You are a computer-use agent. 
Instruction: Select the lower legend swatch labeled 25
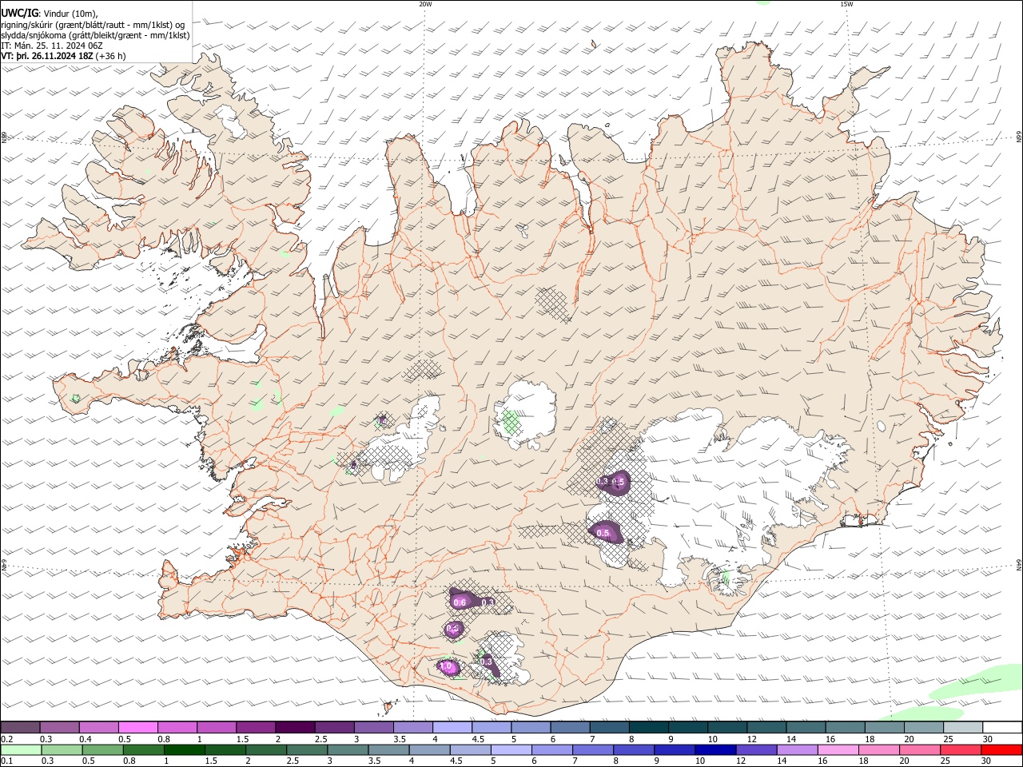961,749
